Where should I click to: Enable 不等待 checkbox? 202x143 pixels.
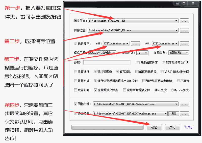tap(178, 81)
